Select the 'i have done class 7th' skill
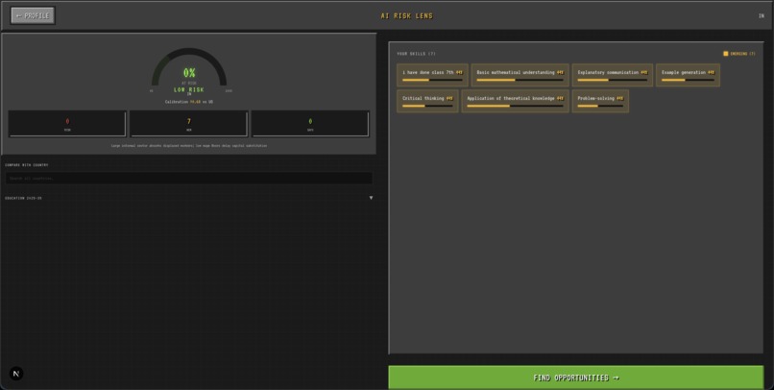The height and width of the screenshot is (390, 774). 432,75
